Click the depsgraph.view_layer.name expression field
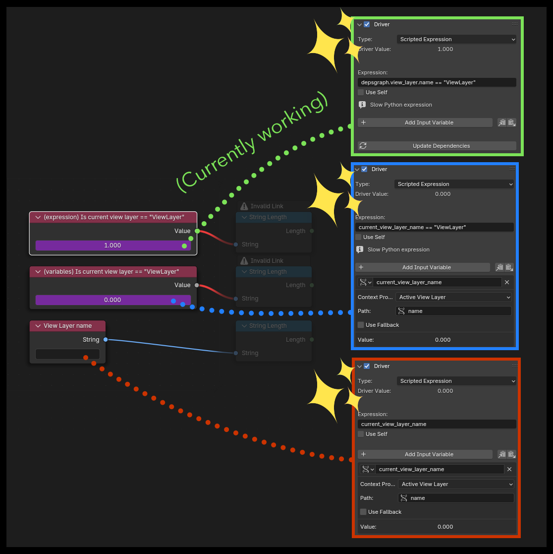This screenshot has height=554, width=553. (437, 82)
